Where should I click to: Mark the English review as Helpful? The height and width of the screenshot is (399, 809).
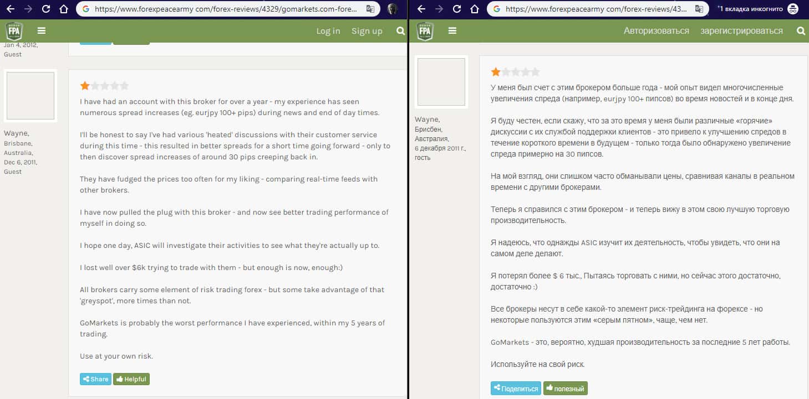point(131,379)
